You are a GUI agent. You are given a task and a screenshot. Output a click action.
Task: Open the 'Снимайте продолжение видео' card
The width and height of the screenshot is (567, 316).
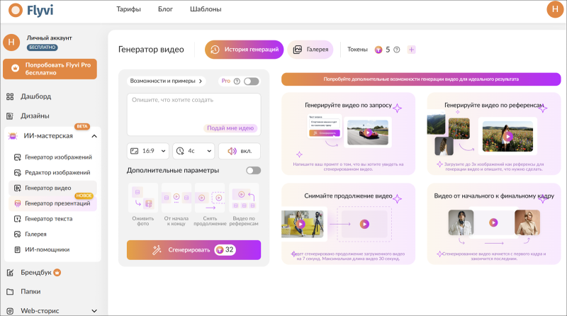348,224
